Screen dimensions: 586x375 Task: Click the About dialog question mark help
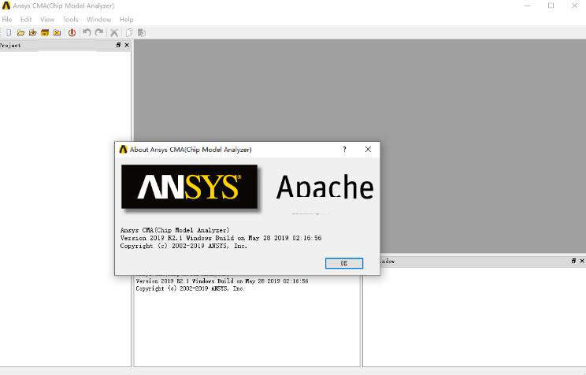click(x=344, y=149)
